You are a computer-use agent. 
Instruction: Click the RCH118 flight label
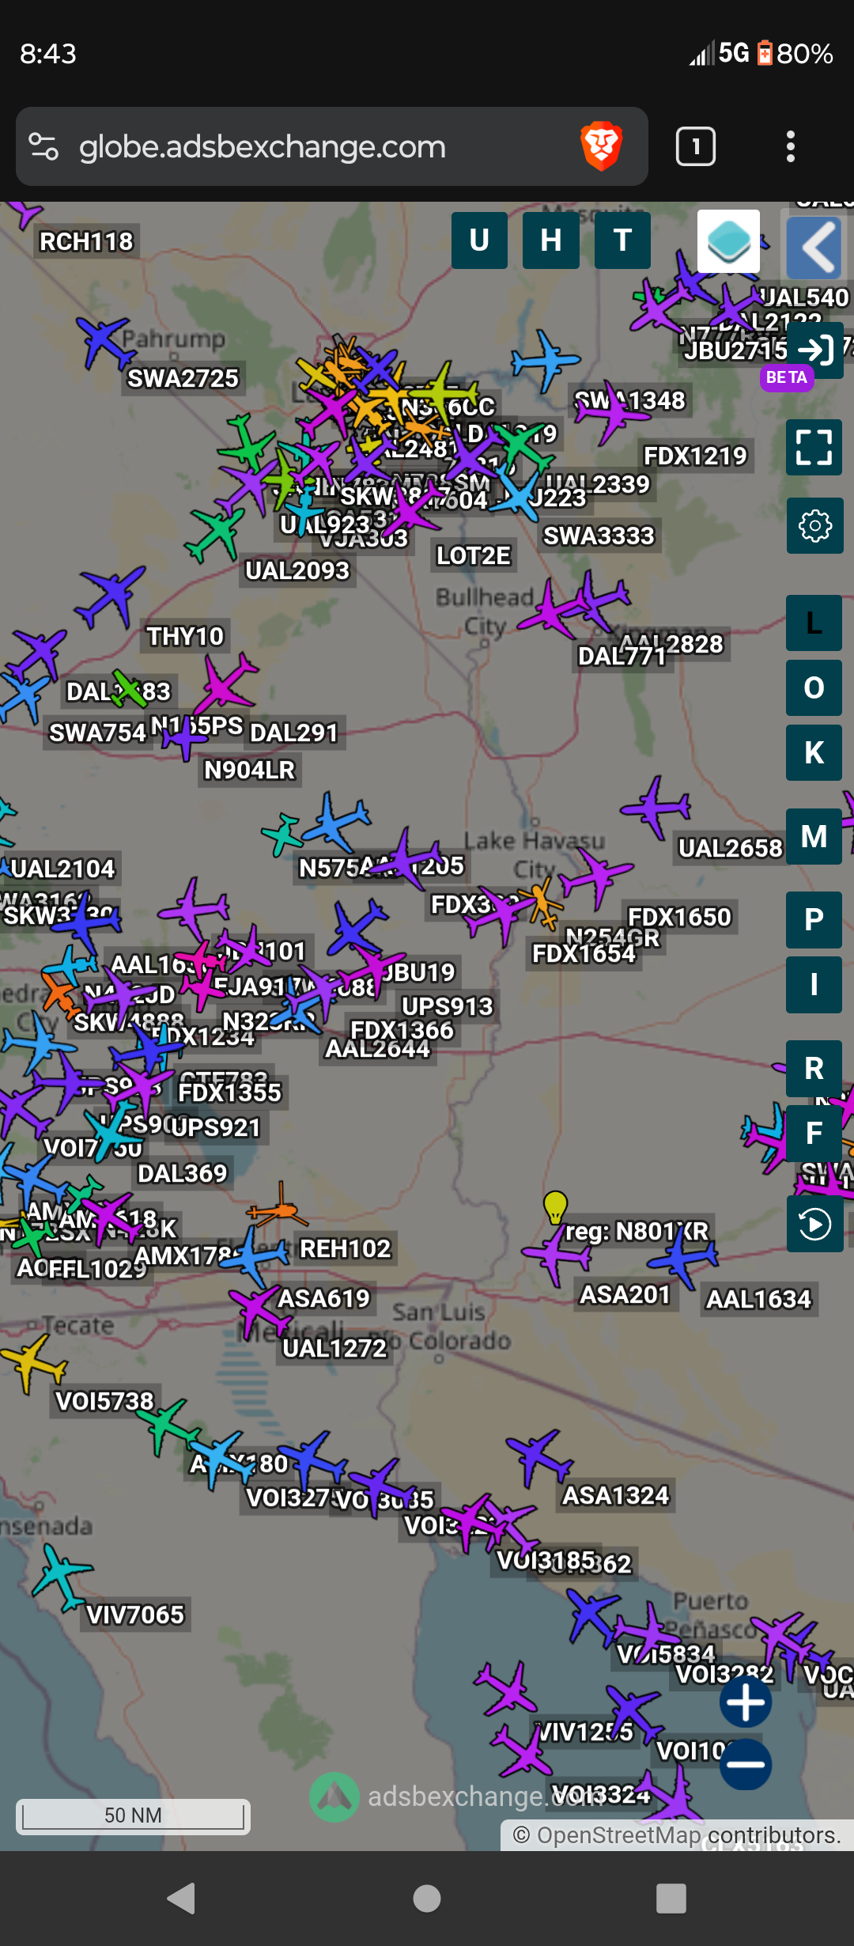pyautogui.click(x=86, y=241)
